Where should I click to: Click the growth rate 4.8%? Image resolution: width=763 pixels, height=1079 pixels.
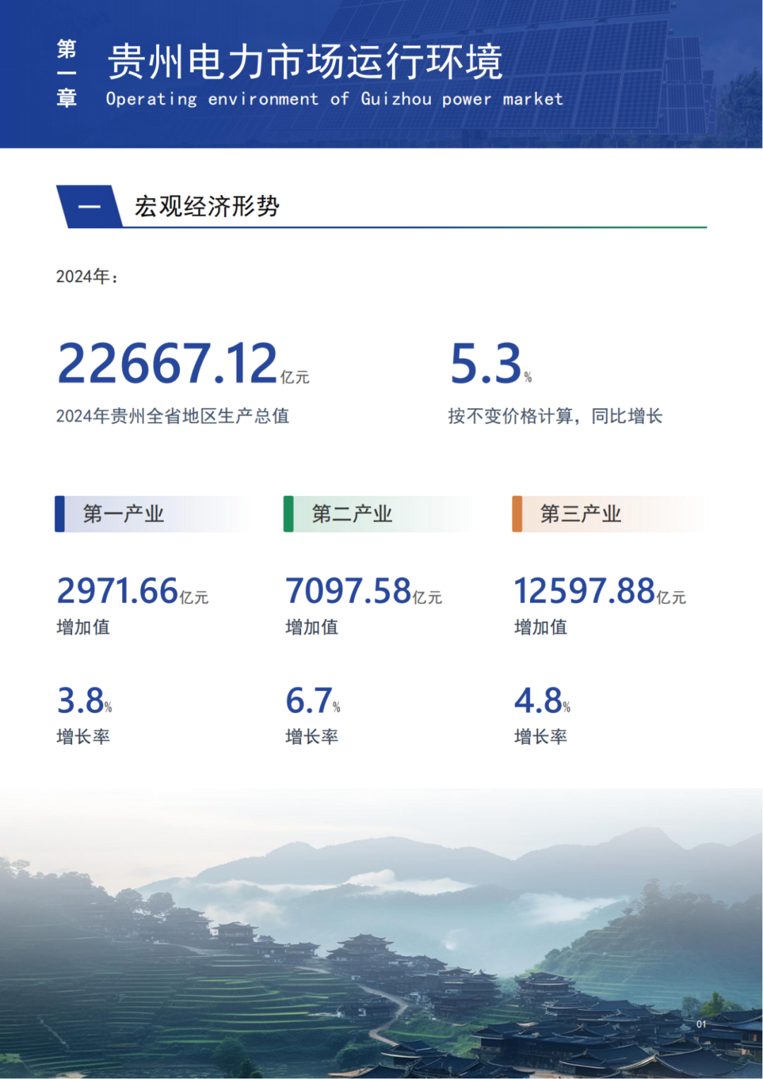542,701
